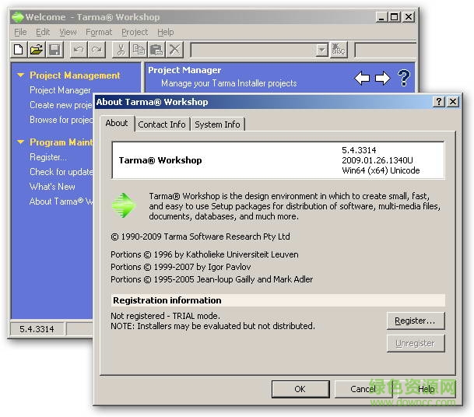Click the OK button
This screenshot has width=474, height=417.
[x=300, y=389]
